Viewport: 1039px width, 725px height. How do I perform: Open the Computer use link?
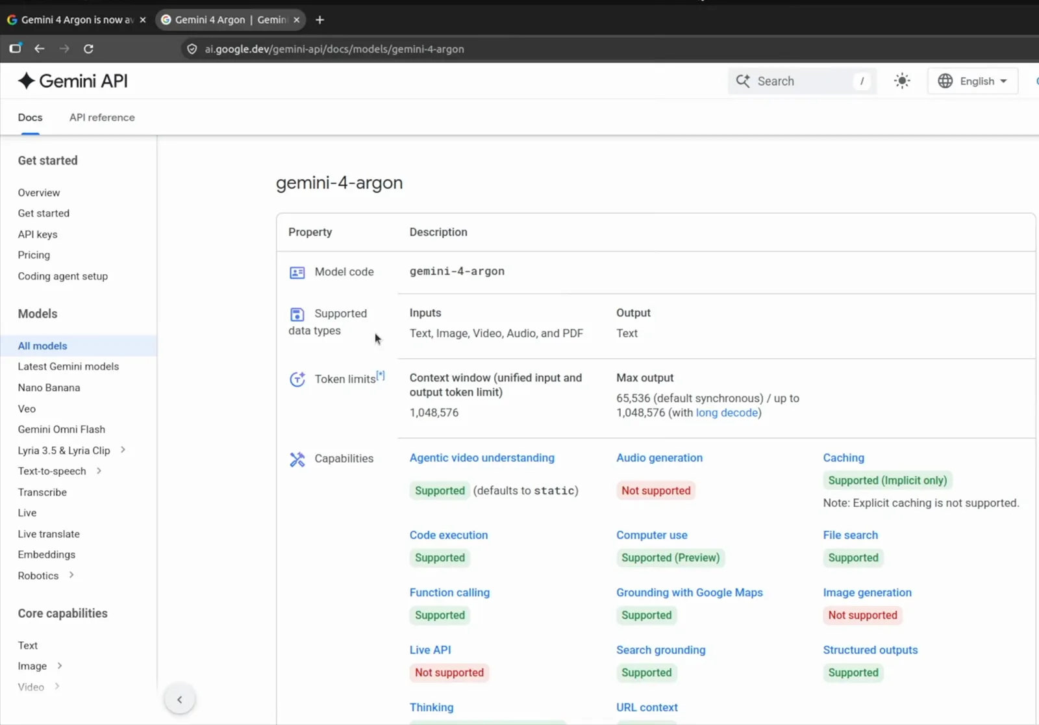651,535
